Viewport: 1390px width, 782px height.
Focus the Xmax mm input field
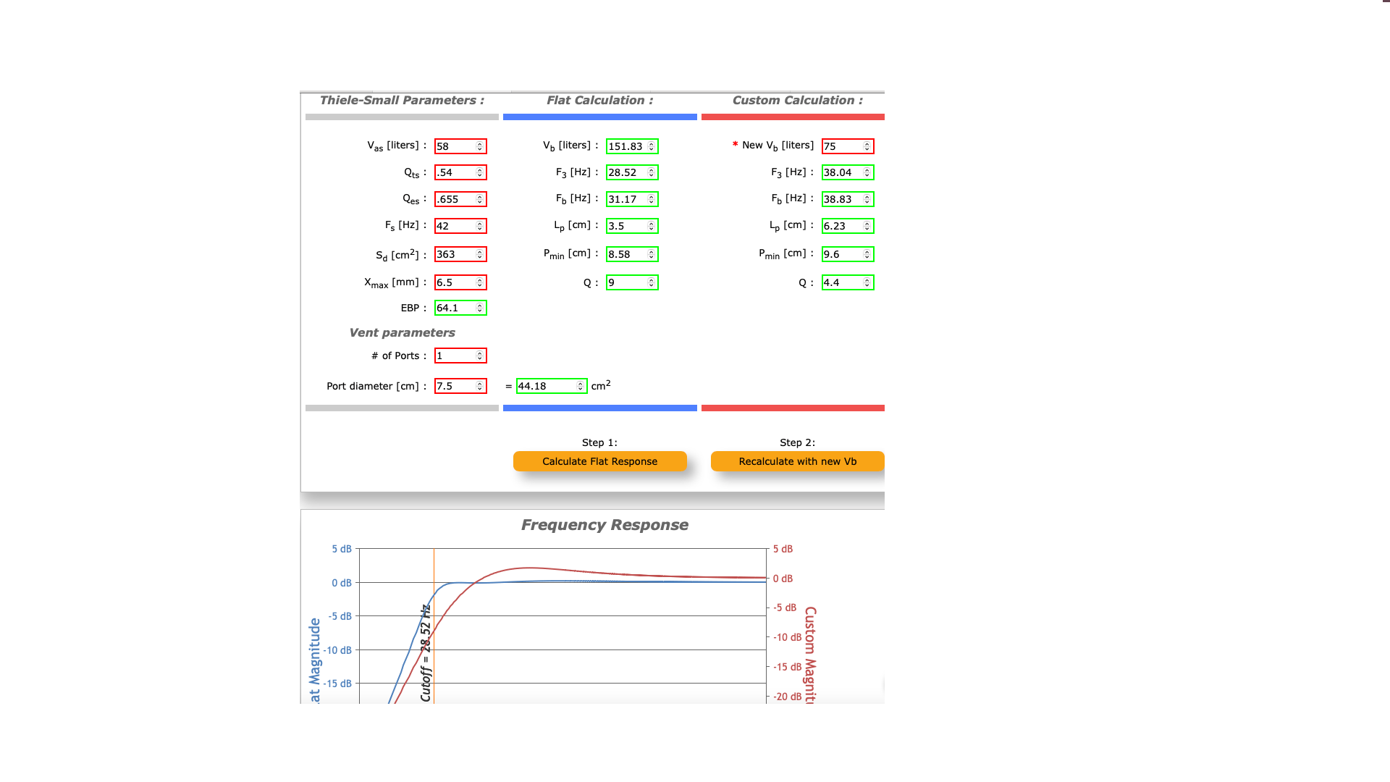pyautogui.click(x=460, y=282)
